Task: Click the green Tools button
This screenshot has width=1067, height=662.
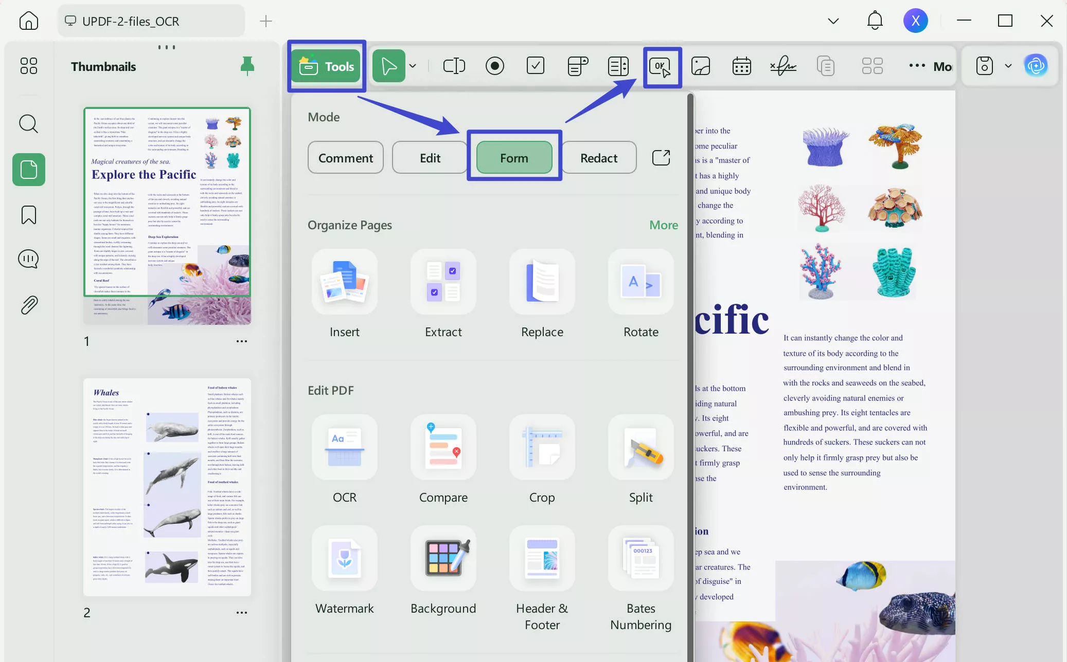Action: point(326,66)
